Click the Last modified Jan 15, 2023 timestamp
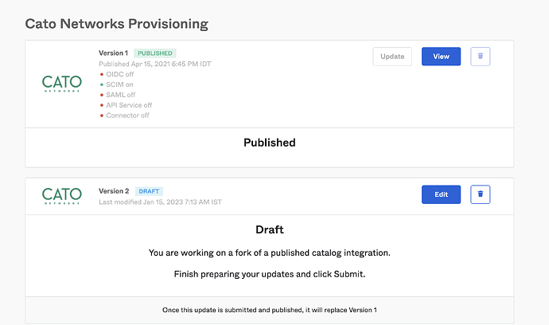 pyautogui.click(x=160, y=202)
